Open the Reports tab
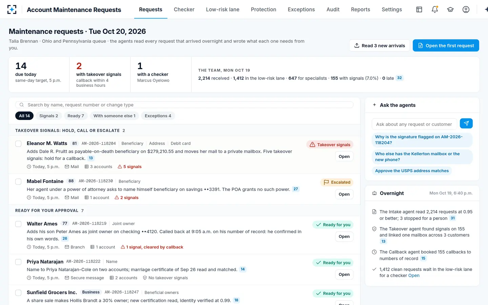This screenshot has height=305, width=488. [x=361, y=9]
